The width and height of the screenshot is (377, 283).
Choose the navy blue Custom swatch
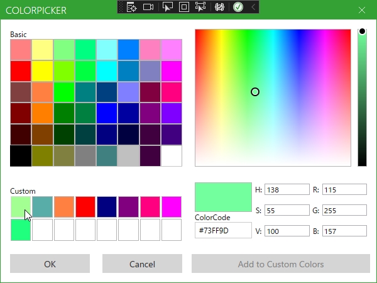107,207
